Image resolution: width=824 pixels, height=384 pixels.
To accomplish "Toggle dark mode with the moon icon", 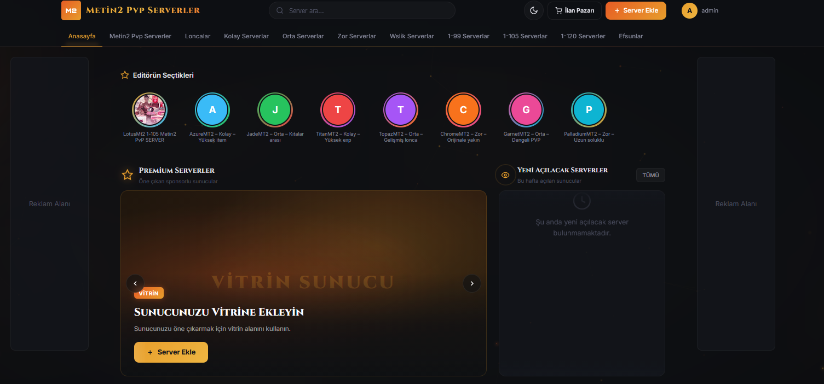I will tap(533, 10).
